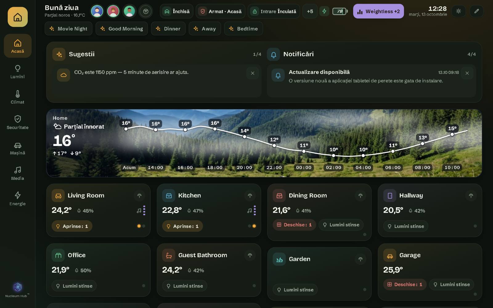Click the pencil edit icon

pos(477,11)
